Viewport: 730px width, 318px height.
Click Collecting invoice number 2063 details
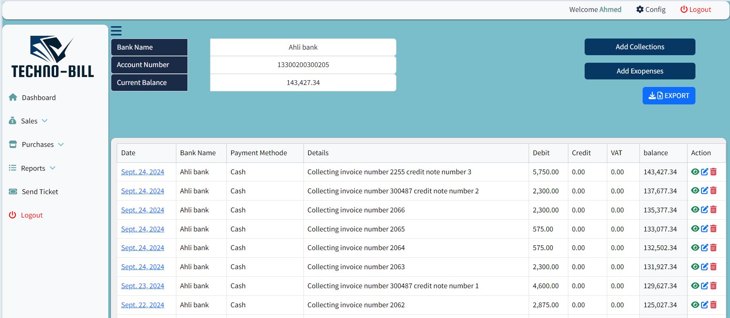click(x=356, y=267)
